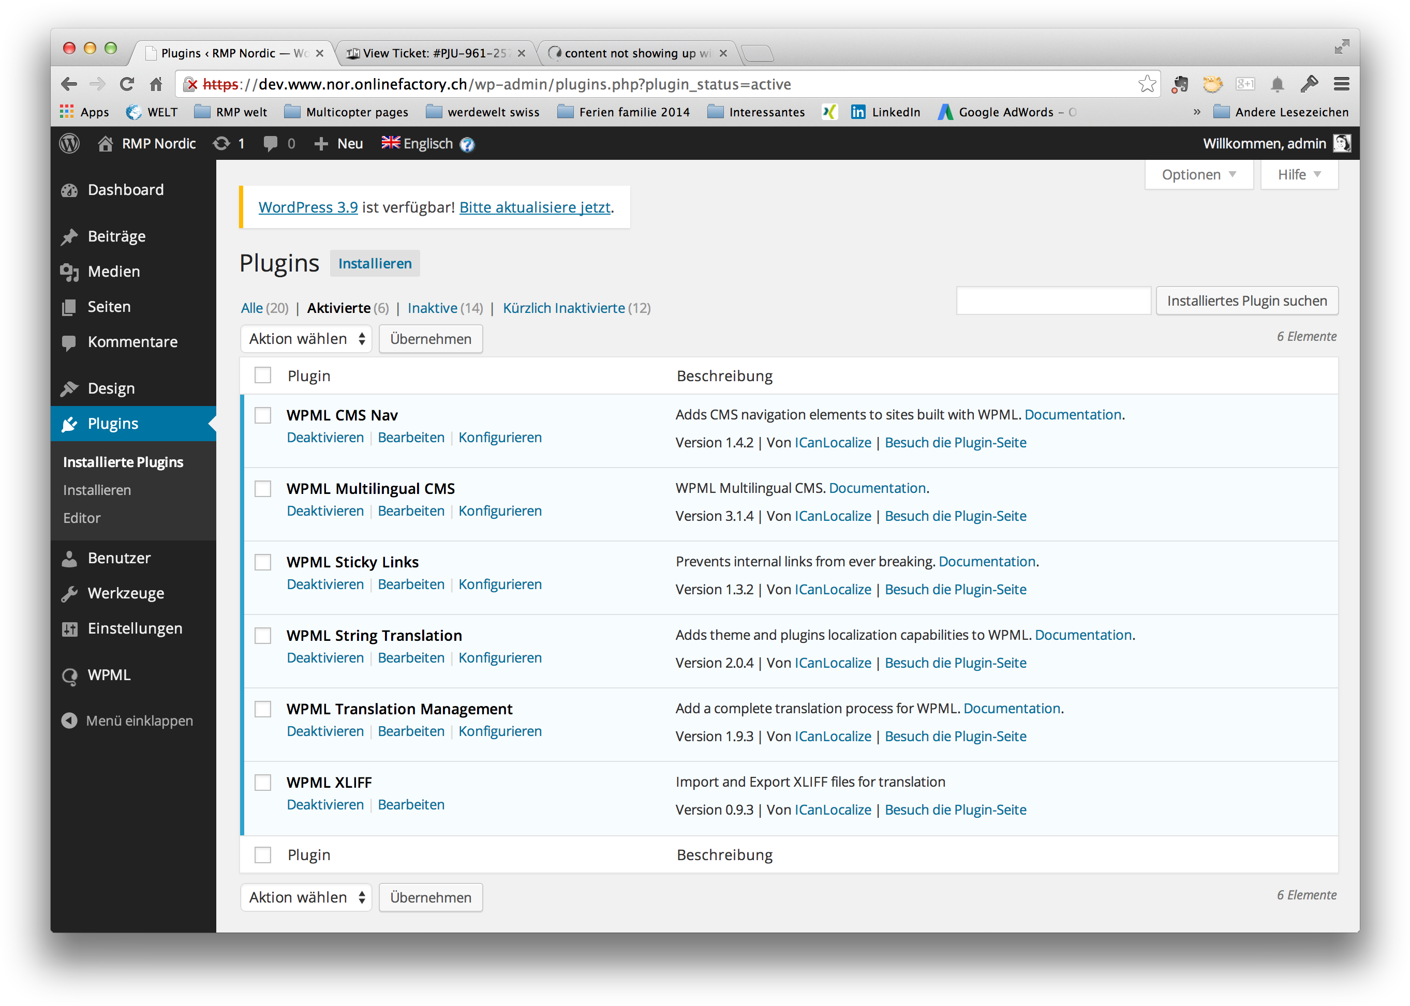Expand the Hilfe help panel
This screenshot has width=1410, height=1006.
pos(1299,175)
